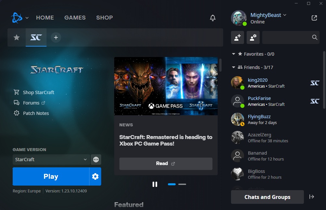Click the StarCraft Game Pass news image
Viewport: 326px width, 210px height.
[166, 86]
